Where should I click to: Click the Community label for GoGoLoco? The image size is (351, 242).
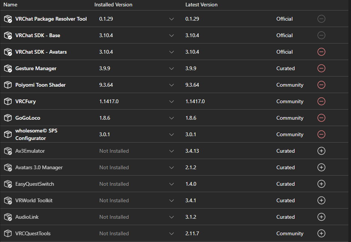[x=290, y=118]
